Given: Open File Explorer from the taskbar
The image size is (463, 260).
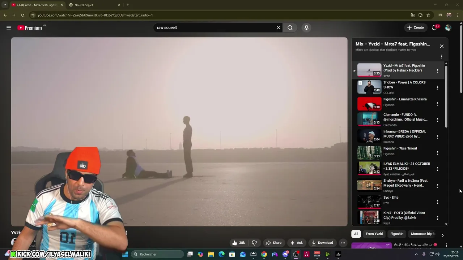Looking at the screenshot, I should pyautogui.click(x=211, y=254).
